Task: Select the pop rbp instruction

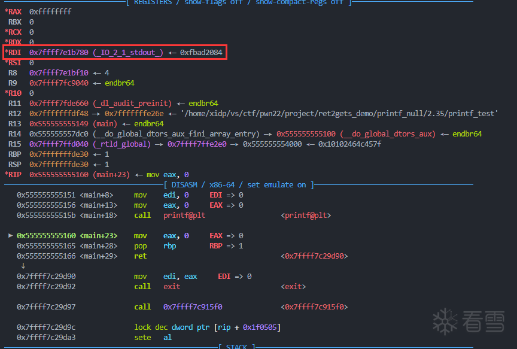Action: [x=155, y=246]
